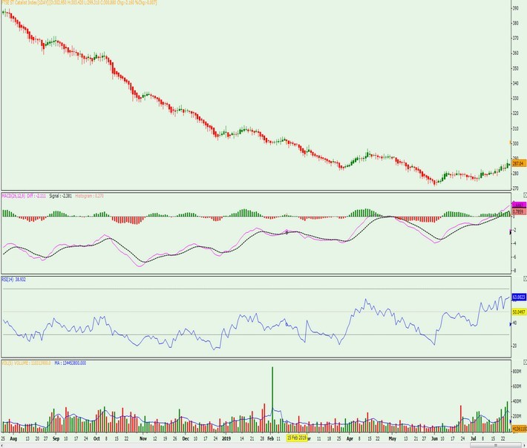Click the orange marker at 300 on the price axis
The image size is (527, 448).
511,142
